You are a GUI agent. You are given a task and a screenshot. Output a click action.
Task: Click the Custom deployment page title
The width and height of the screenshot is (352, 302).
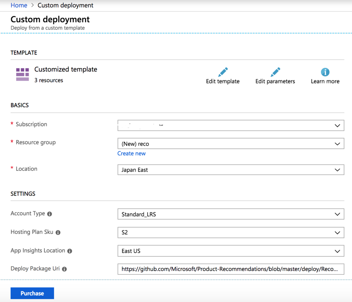(x=50, y=19)
